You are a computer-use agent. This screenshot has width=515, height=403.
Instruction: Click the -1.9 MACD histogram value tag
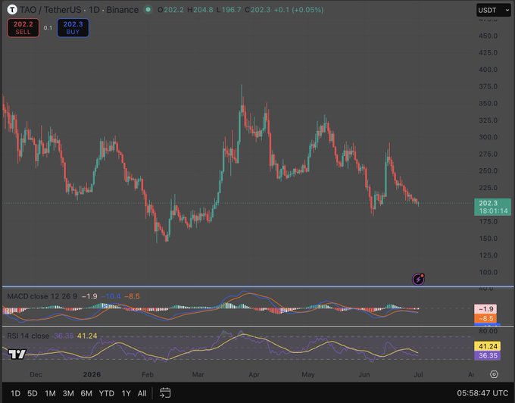(485, 309)
